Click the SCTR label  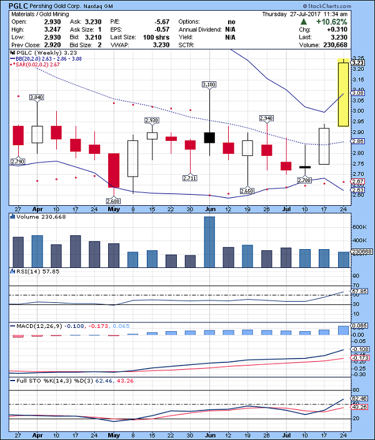[186, 45]
